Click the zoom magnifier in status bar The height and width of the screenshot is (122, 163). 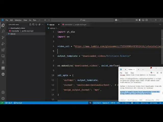coord(90,103)
